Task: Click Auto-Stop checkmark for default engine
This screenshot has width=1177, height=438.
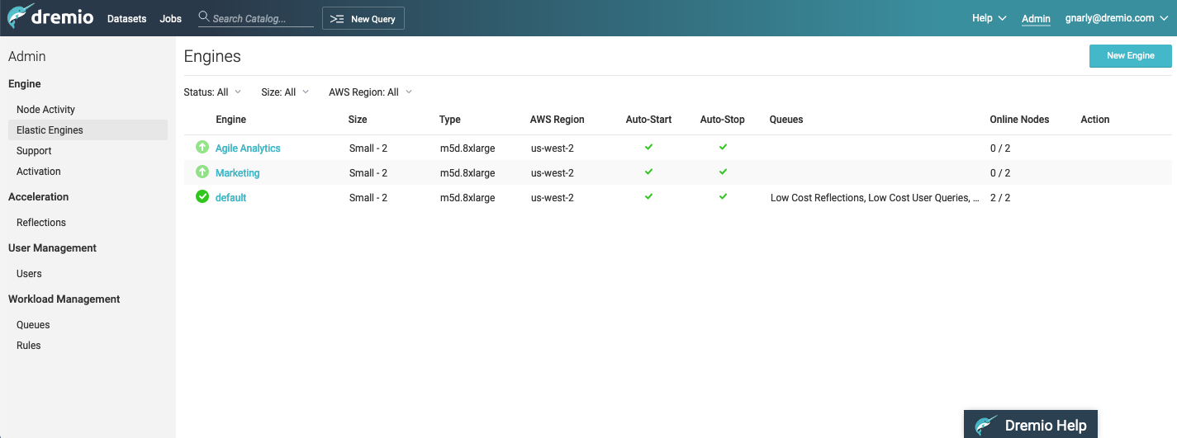Action: point(723,197)
